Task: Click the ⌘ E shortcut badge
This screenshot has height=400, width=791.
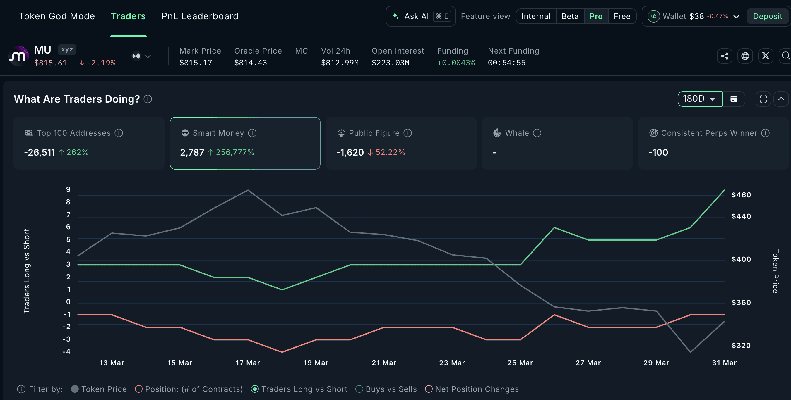Action: tap(442, 16)
